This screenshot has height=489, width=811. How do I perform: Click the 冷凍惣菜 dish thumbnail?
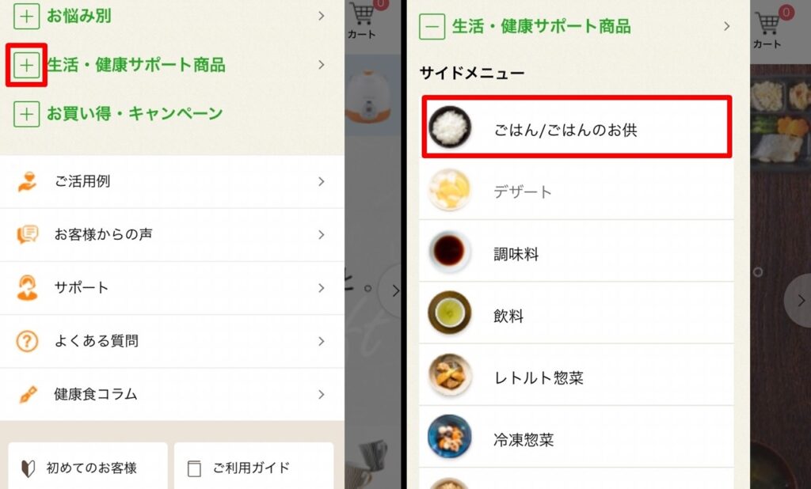point(450,436)
